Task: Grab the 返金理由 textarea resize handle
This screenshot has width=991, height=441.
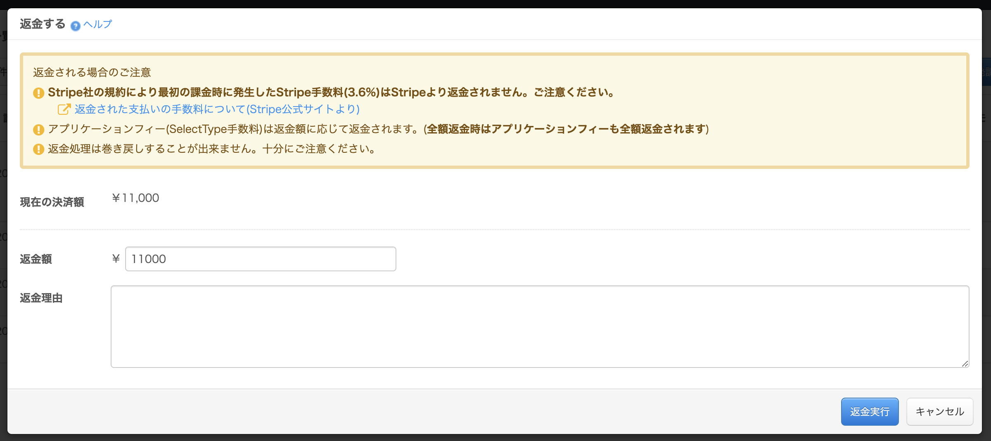Action: (x=965, y=363)
